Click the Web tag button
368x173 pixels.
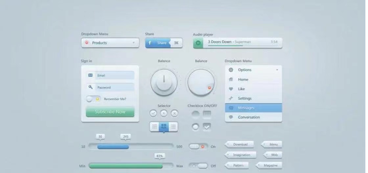coord(273,155)
